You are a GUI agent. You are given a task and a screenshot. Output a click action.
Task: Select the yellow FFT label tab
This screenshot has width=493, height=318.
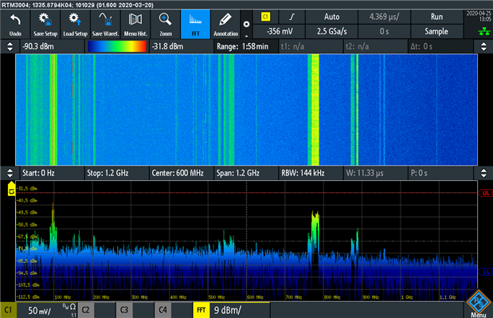[x=202, y=310]
